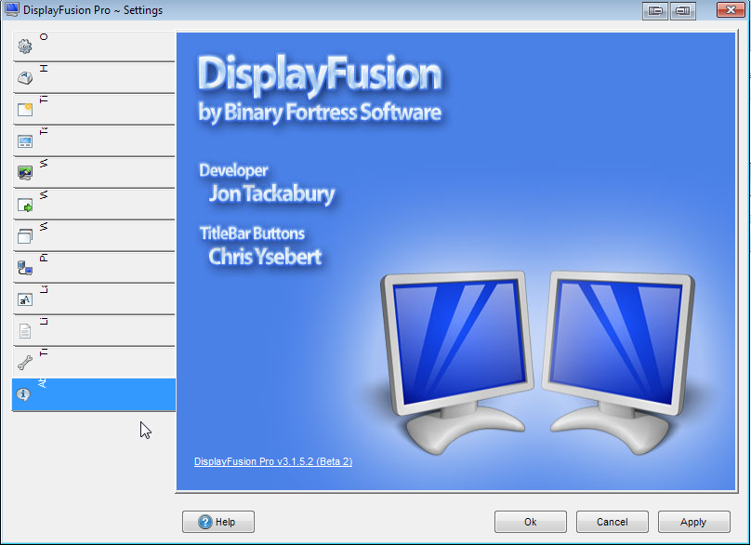Select the HotKeys tab with mouse icon

click(93, 78)
